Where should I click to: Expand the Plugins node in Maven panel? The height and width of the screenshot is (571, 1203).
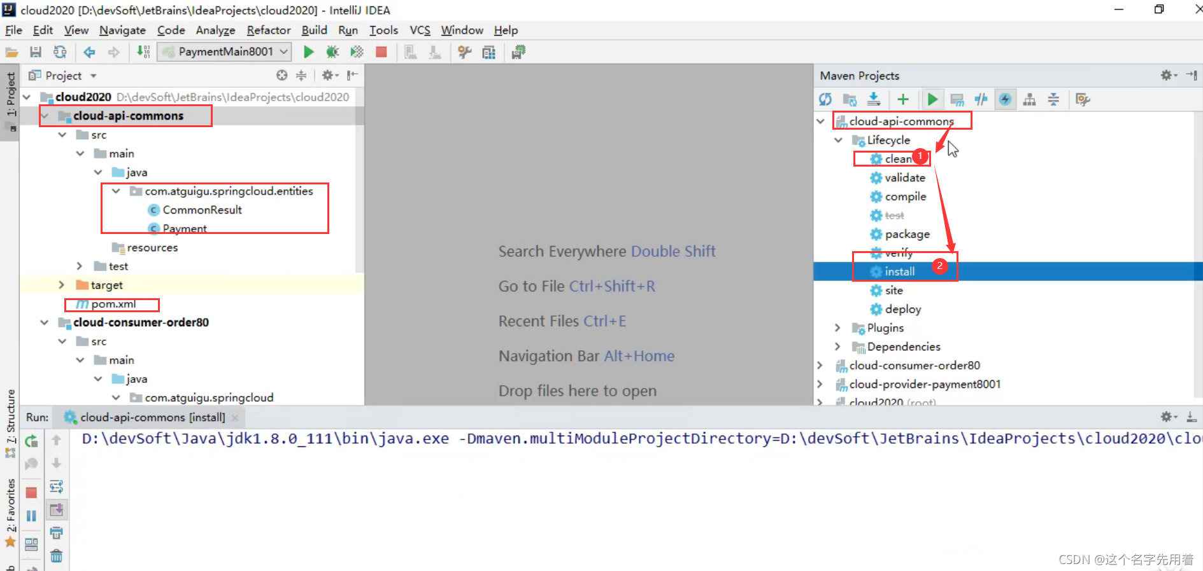tap(838, 328)
